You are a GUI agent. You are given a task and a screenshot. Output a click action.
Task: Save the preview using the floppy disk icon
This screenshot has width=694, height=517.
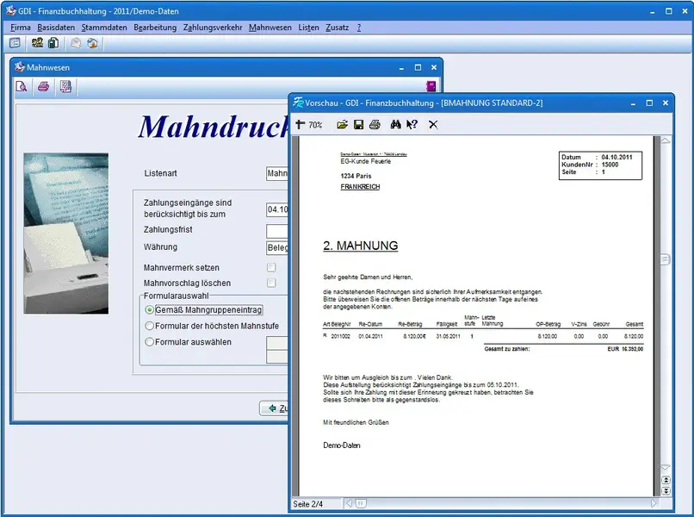click(x=358, y=125)
